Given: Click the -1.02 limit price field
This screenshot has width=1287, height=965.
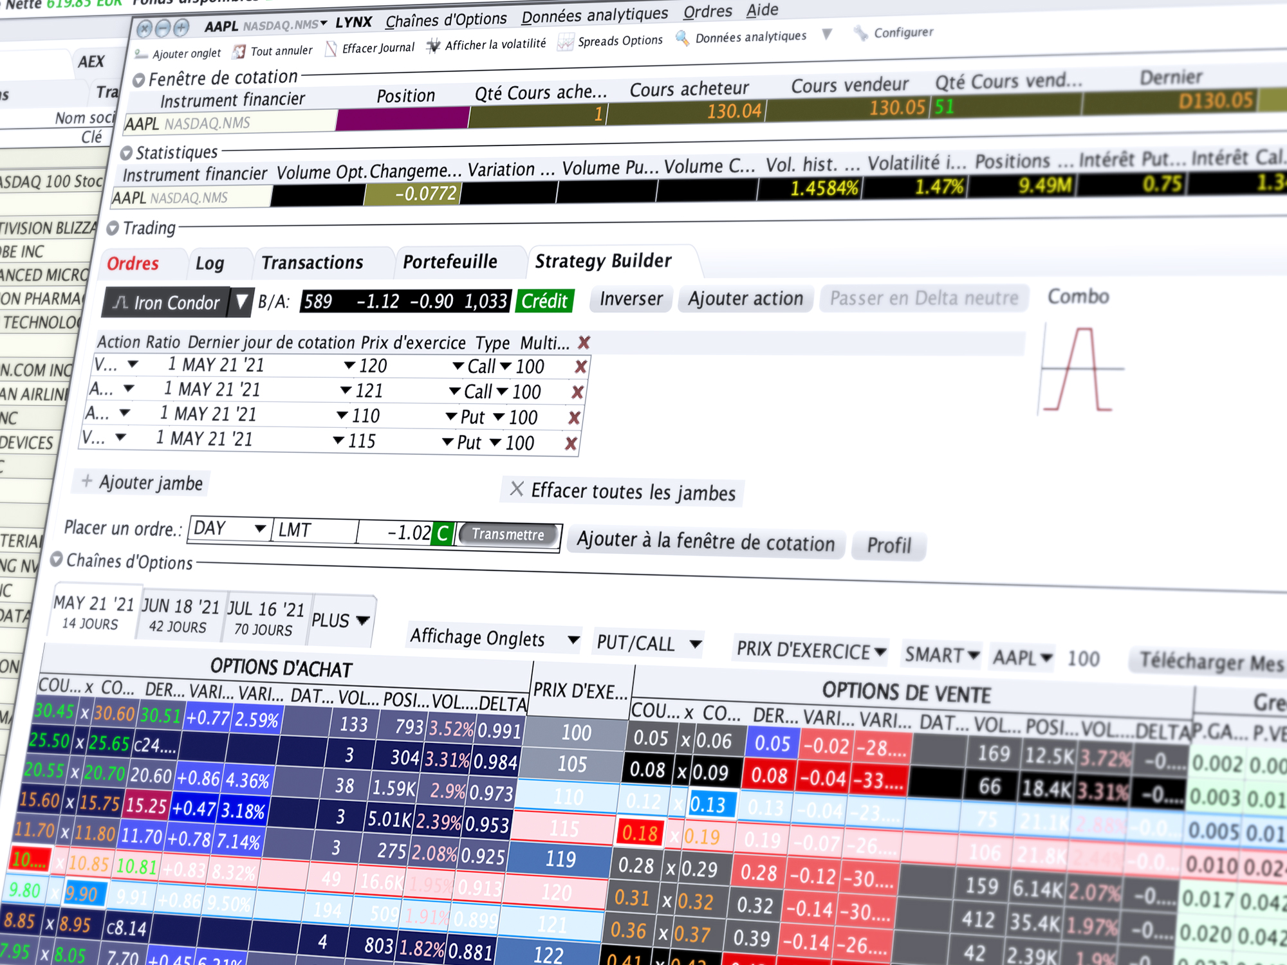Looking at the screenshot, I should (x=396, y=532).
